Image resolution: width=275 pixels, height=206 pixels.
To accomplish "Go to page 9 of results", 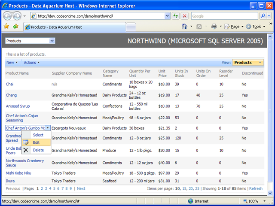I will pos(70,189).
